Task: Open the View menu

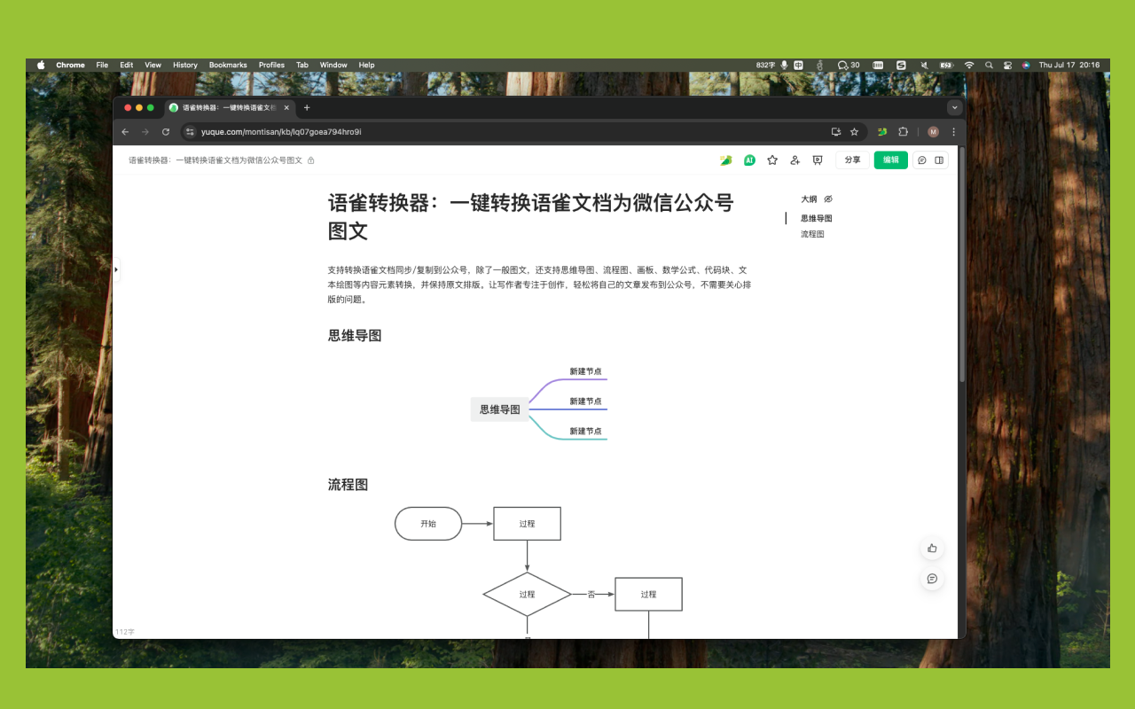Action: tap(153, 65)
